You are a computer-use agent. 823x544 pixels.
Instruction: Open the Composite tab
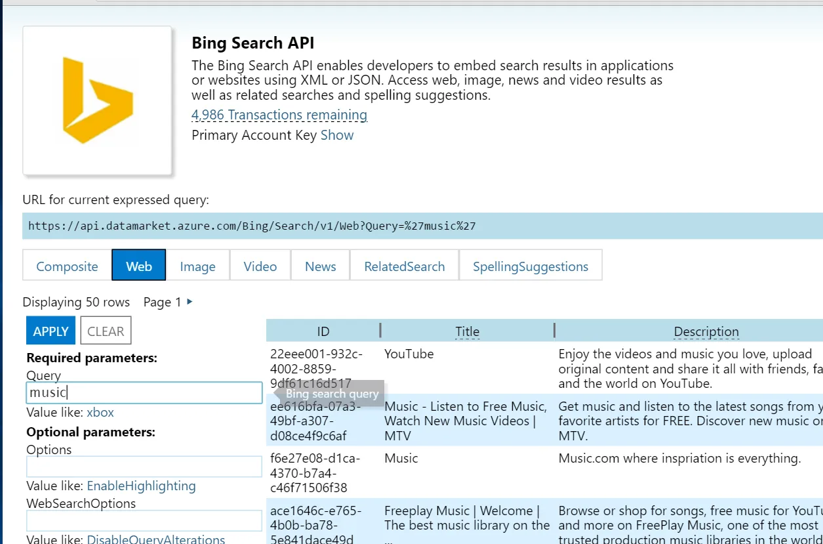point(67,266)
